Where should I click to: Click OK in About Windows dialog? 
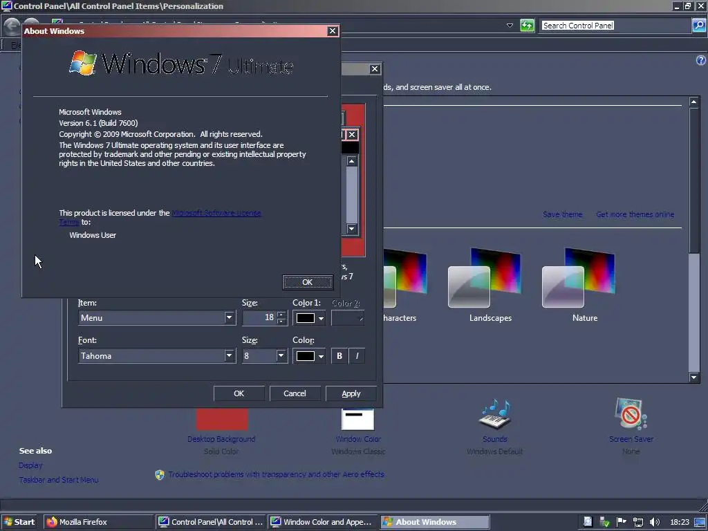coord(308,282)
